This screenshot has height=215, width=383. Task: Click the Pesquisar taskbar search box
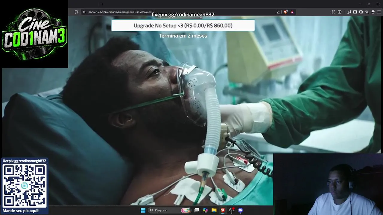click(170, 210)
